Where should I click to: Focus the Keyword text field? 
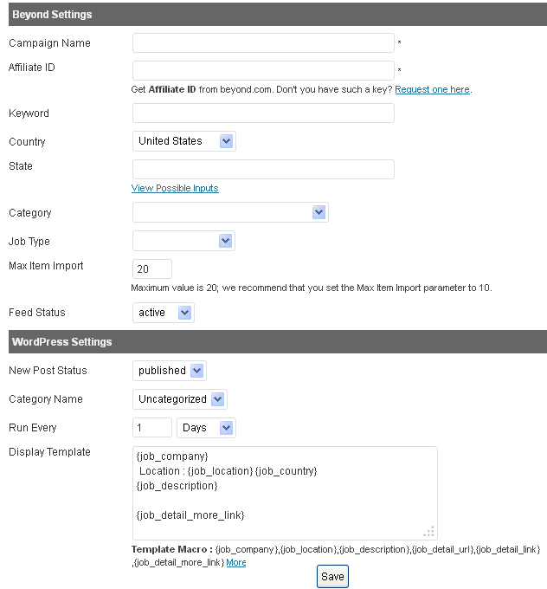pyautogui.click(x=263, y=113)
